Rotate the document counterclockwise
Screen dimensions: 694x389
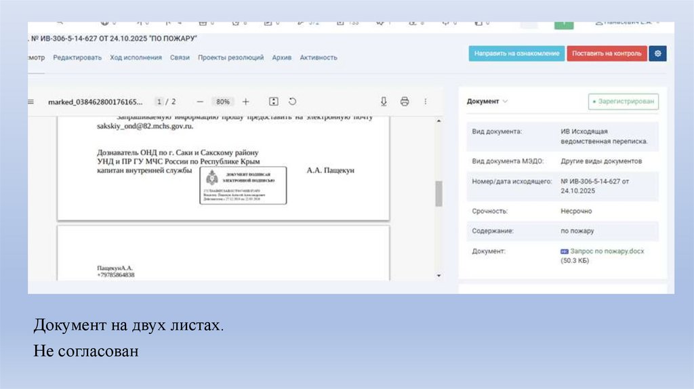point(292,102)
